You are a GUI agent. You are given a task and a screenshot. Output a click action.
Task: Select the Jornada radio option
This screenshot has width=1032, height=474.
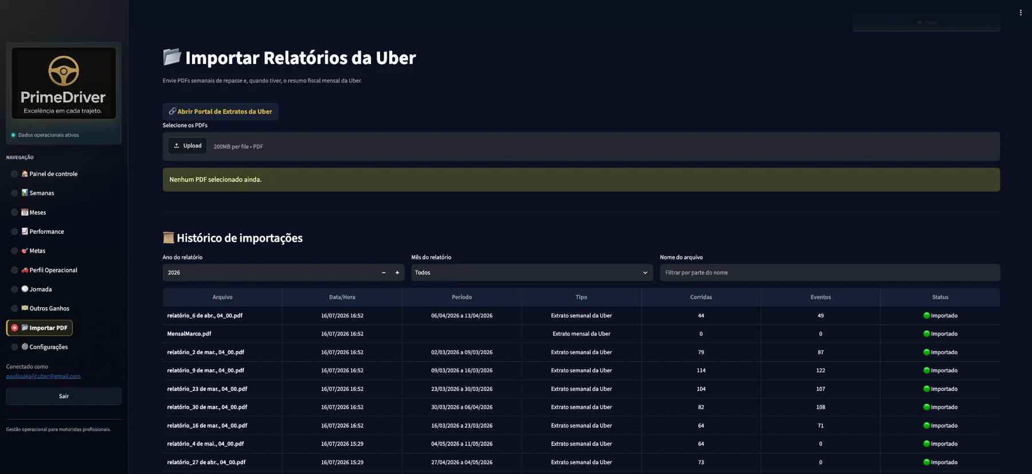[x=14, y=289]
